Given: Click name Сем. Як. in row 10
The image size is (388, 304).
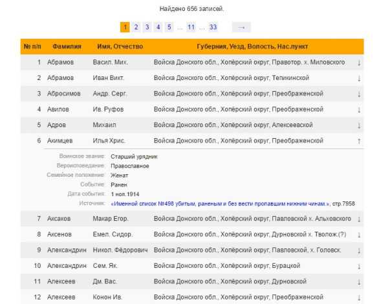Looking at the screenshot, I should (105, 266).
